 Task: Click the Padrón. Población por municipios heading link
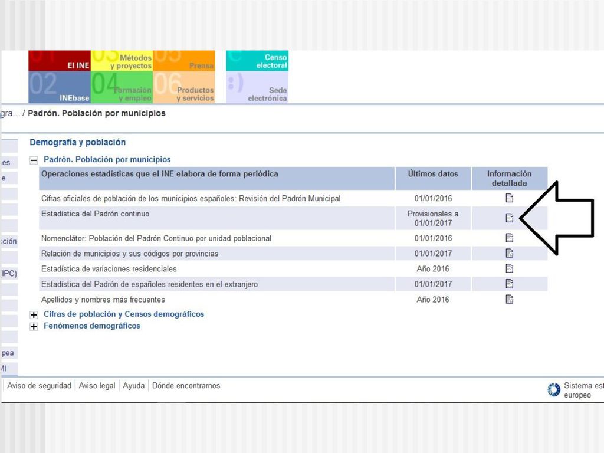tap(107, 159)
